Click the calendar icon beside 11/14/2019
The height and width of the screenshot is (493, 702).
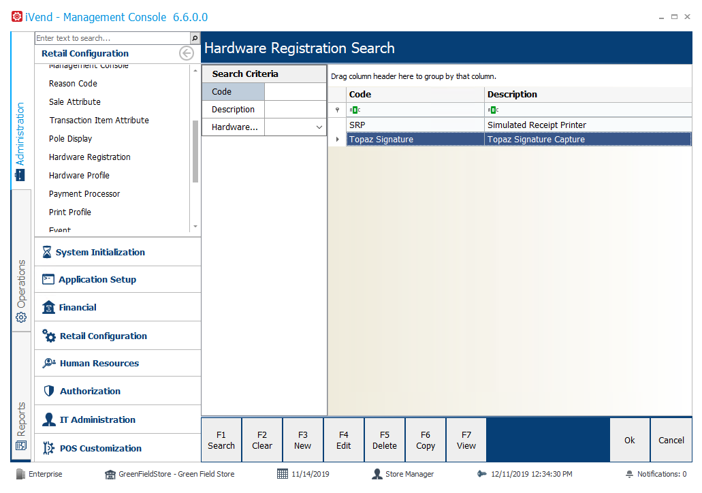[283, 474]
